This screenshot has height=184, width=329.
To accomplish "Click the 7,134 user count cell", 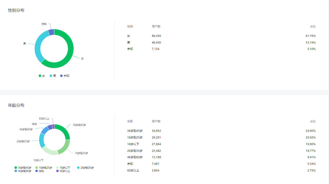I will [x=155, y=49].
